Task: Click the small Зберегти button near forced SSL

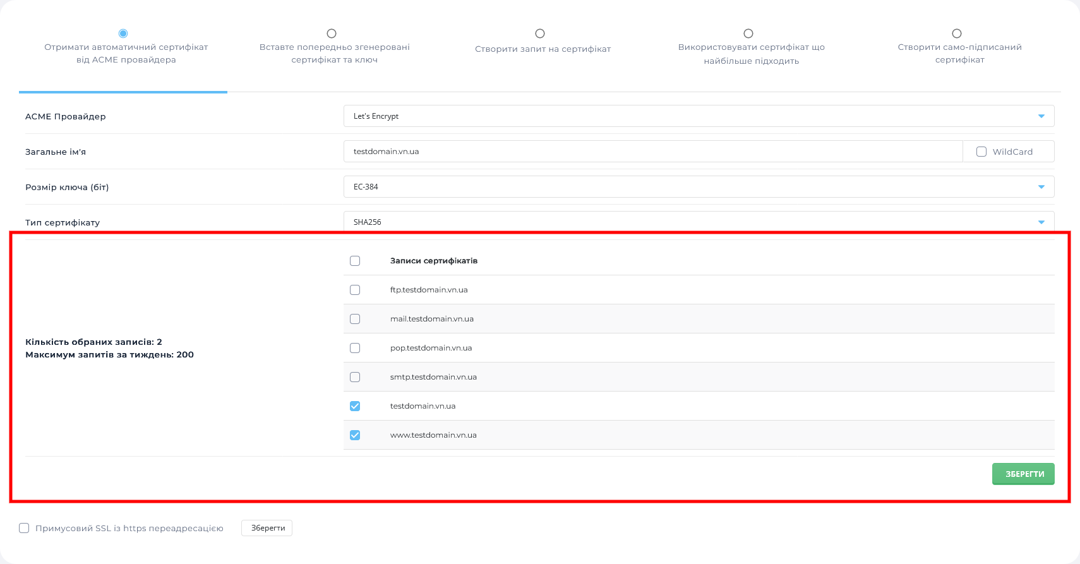Action: 267,528
